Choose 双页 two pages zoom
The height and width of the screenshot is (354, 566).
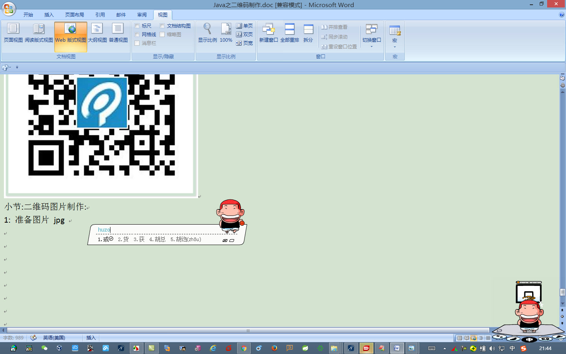244,35
